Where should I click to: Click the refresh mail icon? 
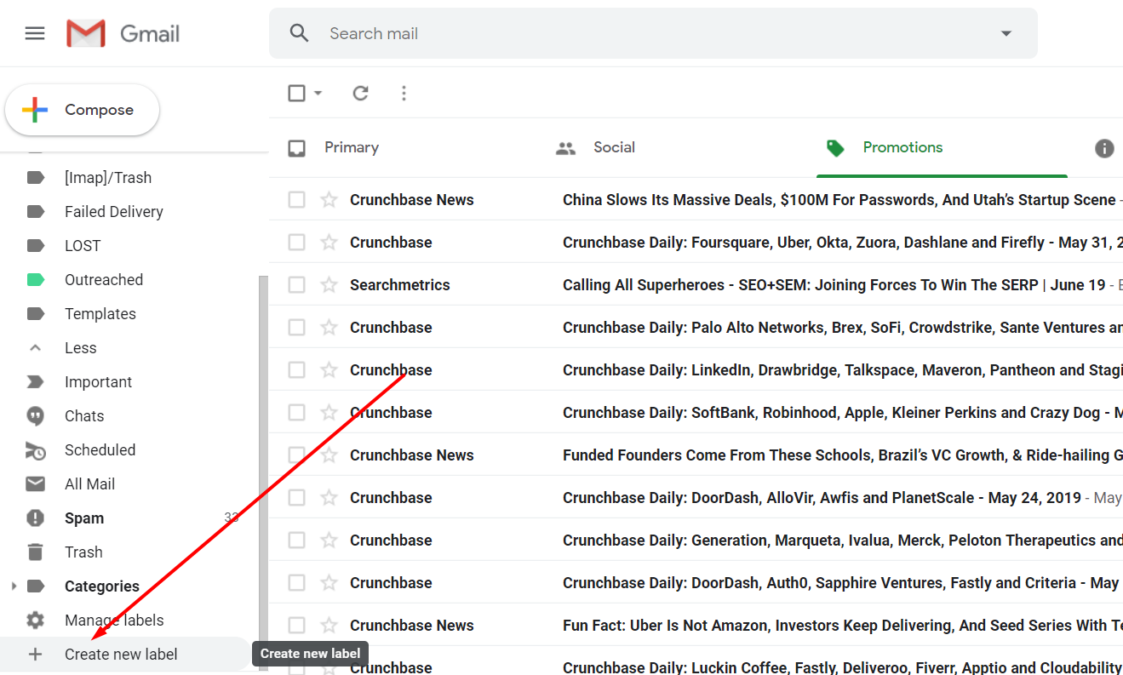coord(360,93)
